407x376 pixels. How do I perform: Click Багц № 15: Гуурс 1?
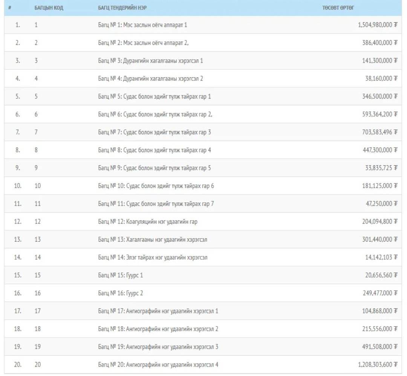(x=121, y=275)
